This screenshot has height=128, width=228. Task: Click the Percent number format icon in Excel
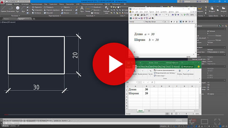click(x=150, y=71)
